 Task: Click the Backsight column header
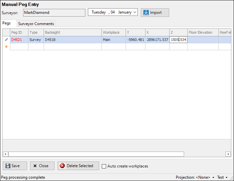coord(72,32)
